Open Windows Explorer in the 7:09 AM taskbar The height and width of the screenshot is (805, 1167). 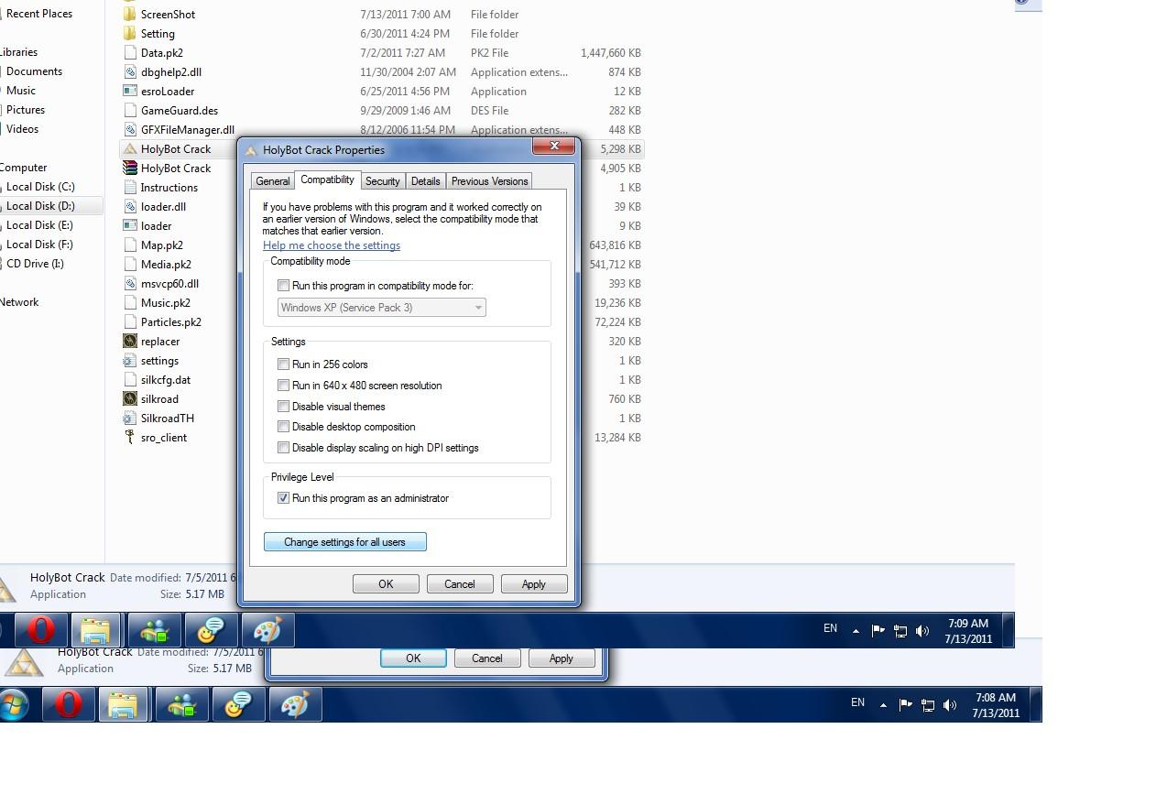(95, 630)
